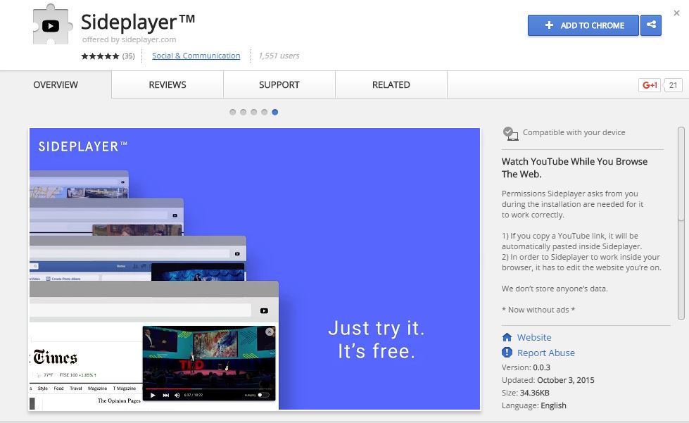
Task: Select the fifth carousel dot
Action: pyautogui.click(x=274, y=111)
